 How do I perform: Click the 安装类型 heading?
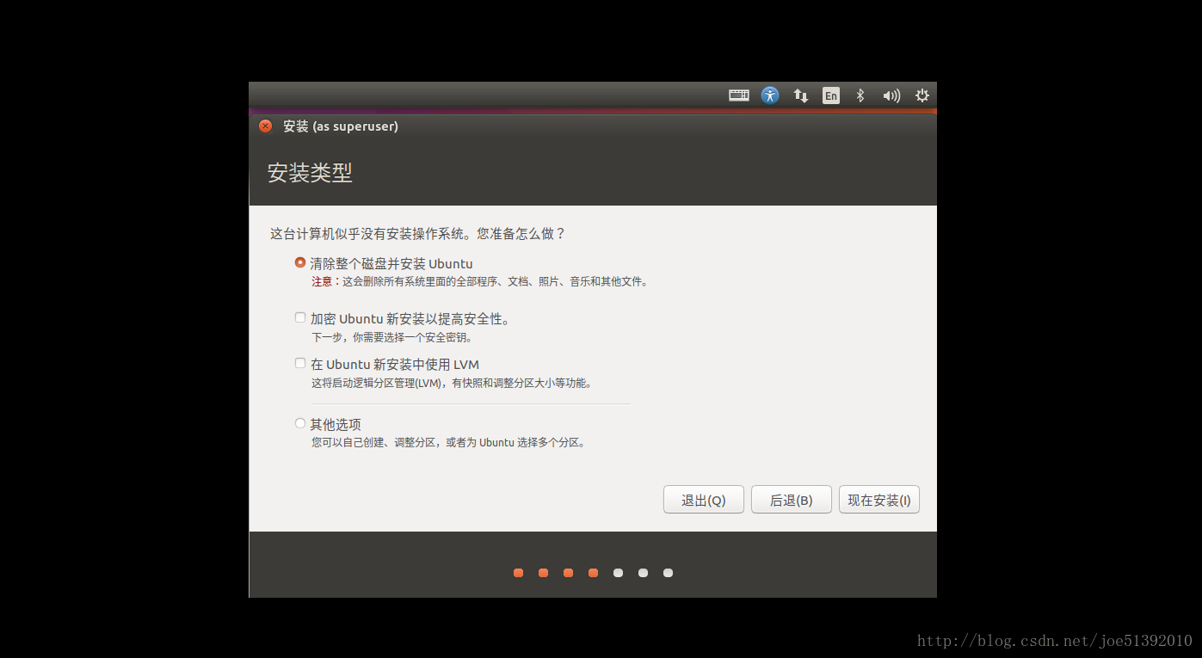click(x=310, y=172)
